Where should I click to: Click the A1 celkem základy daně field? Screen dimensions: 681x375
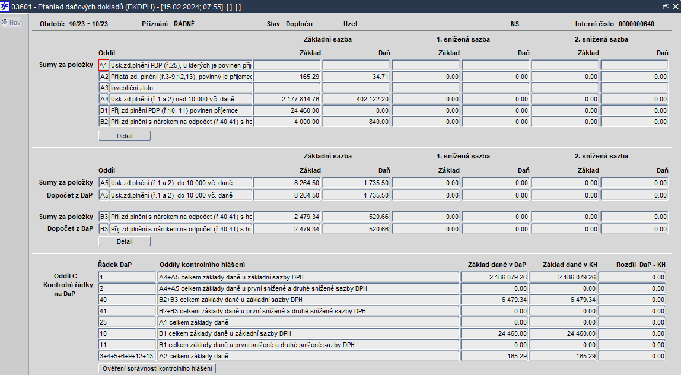308,322
